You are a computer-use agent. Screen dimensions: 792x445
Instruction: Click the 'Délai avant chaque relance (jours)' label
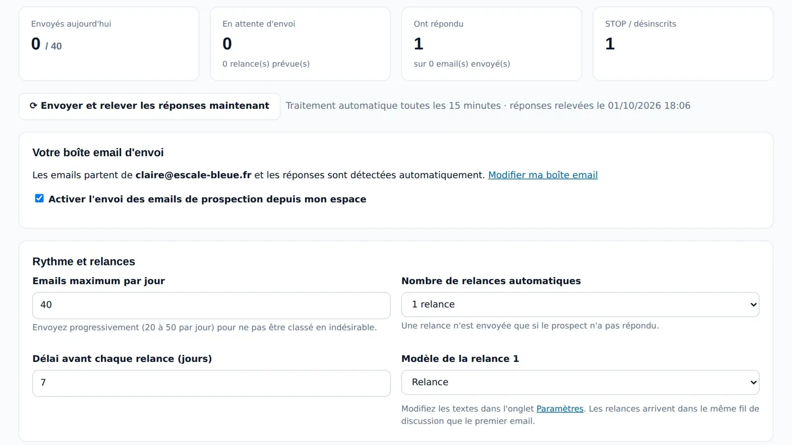point(122,359)
